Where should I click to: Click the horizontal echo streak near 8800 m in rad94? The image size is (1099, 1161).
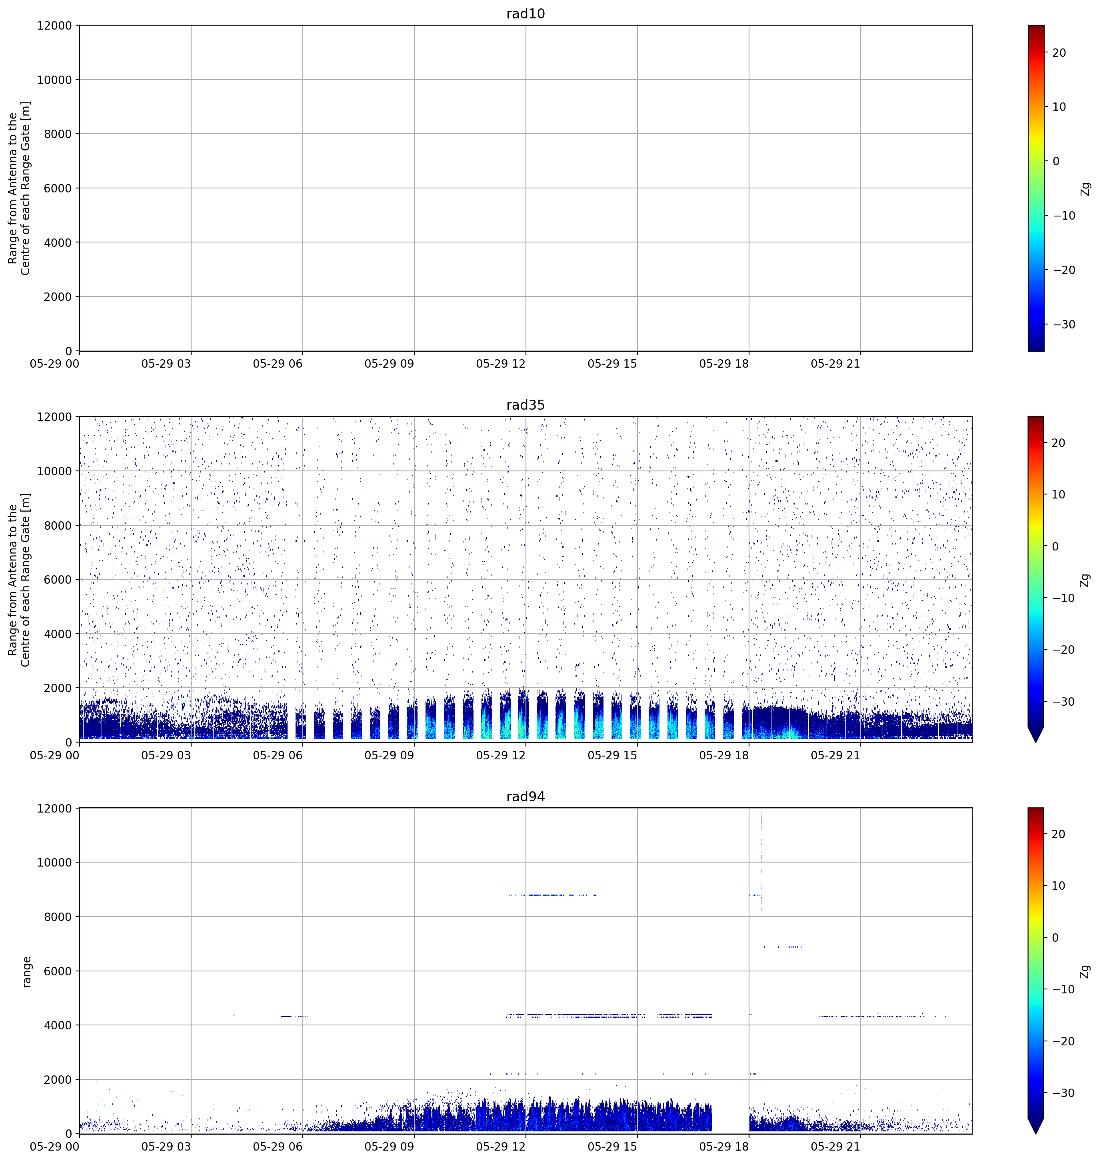553,895
